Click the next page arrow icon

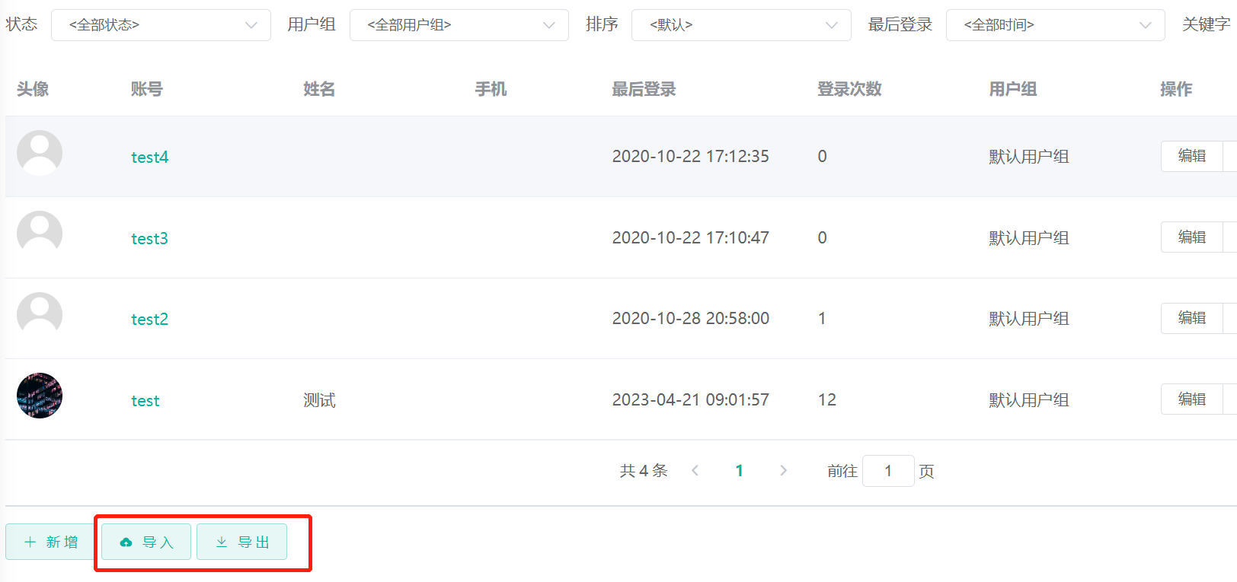[x=783, y=470]
